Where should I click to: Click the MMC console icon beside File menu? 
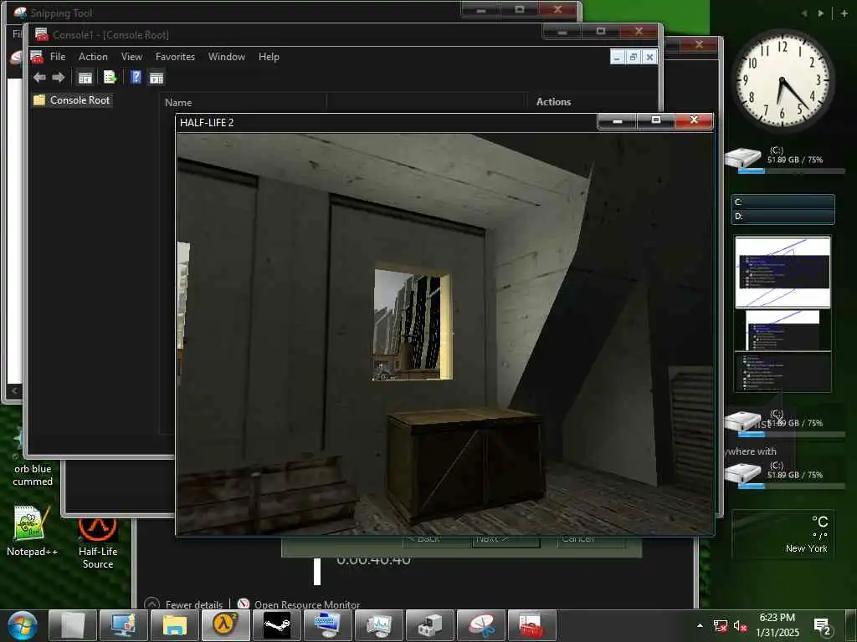click(37, 57)
